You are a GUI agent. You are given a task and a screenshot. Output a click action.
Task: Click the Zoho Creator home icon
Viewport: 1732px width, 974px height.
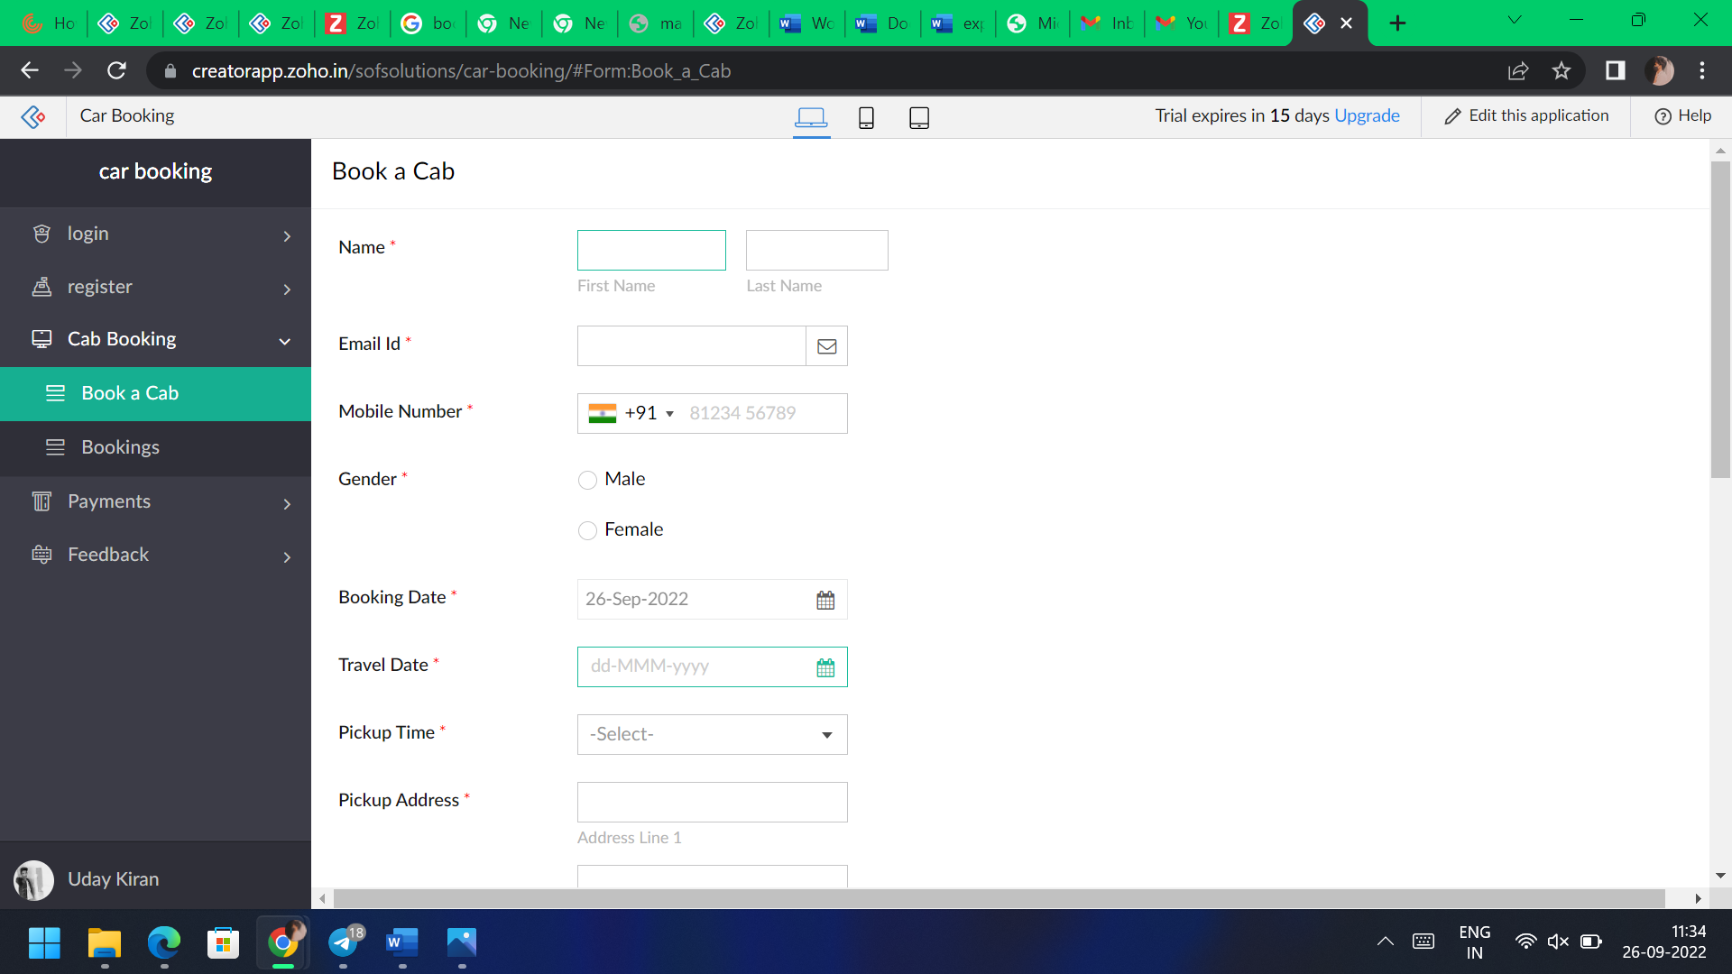(32, 116)
